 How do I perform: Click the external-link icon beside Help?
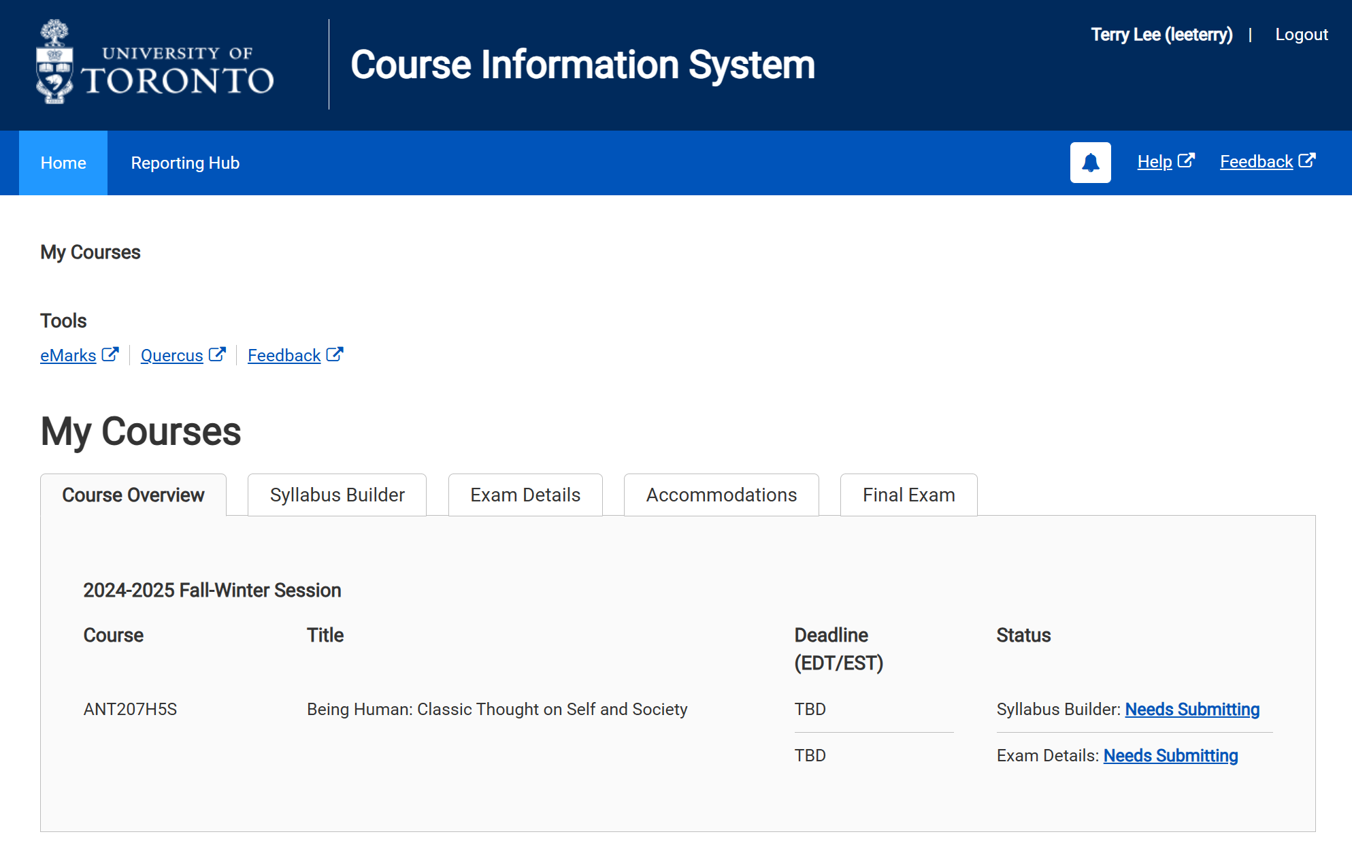[1187, 160]
